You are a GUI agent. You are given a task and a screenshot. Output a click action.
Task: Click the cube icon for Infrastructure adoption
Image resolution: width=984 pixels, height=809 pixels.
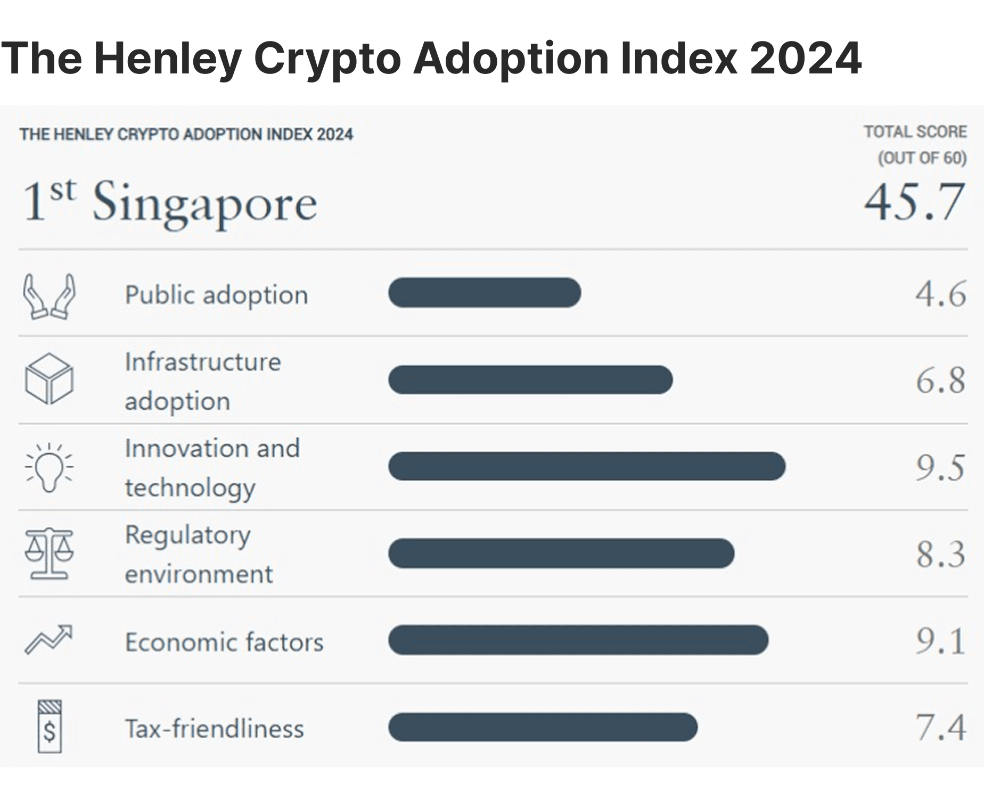pos(49,379)
